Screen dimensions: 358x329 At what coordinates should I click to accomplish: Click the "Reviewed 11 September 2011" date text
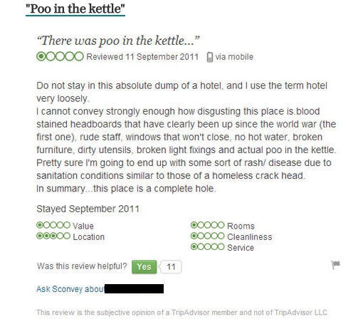[142, 57]
